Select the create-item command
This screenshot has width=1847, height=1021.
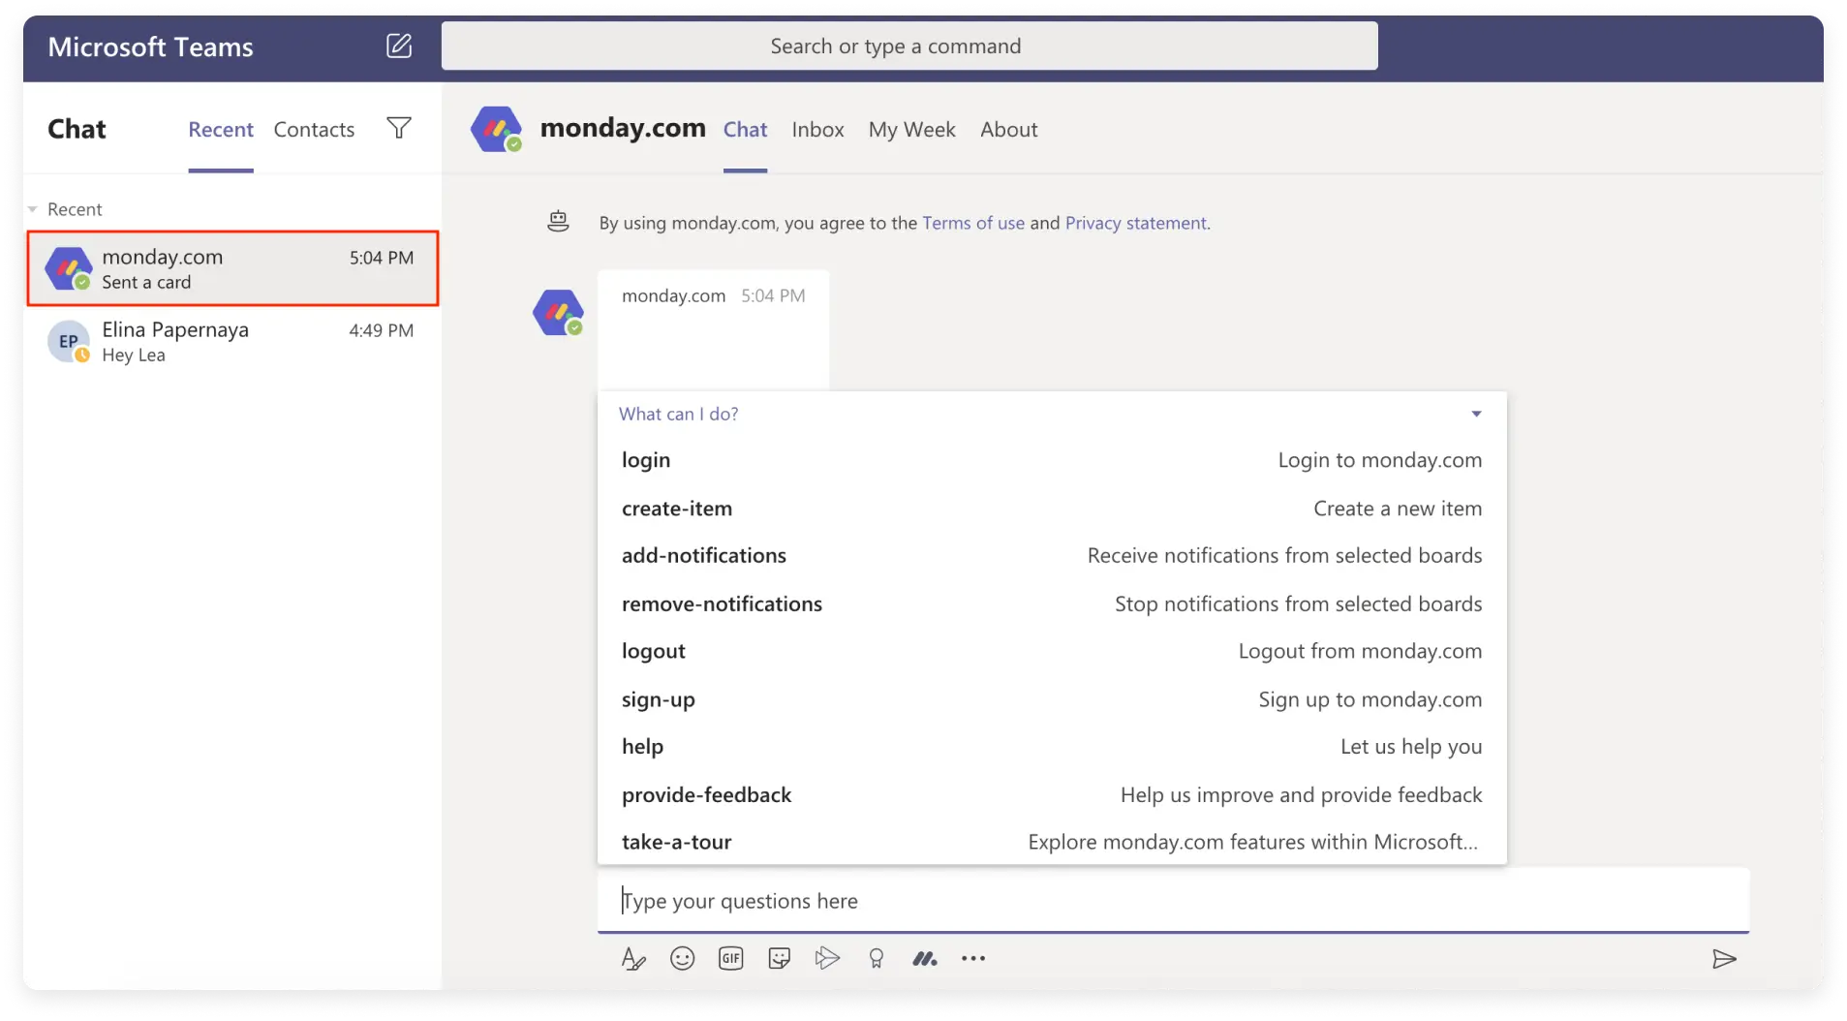click(1052, 509)
